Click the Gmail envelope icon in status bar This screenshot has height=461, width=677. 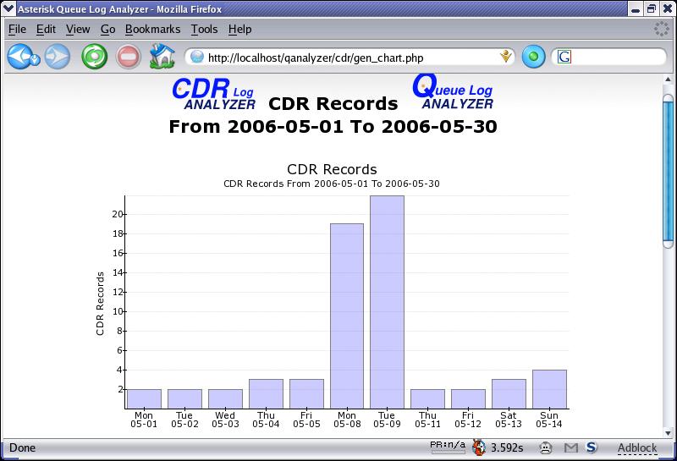(x=571, y=447)
